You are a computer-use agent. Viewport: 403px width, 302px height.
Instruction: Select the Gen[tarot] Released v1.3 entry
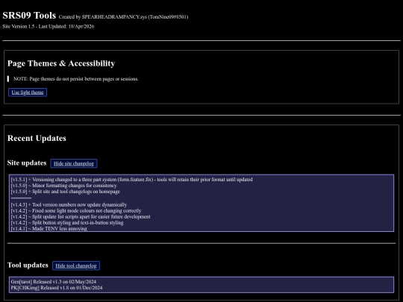point(54,282)
